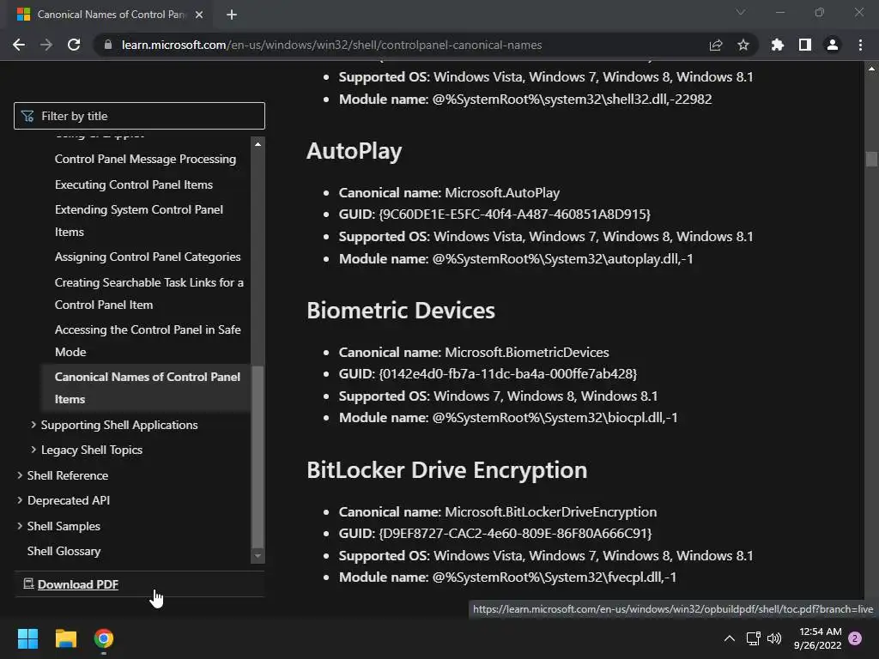The height and width of the screenshot is (659, 879).
Task: Open Accessing the Control Panel in Safe Mode
Action: point(148,341)
